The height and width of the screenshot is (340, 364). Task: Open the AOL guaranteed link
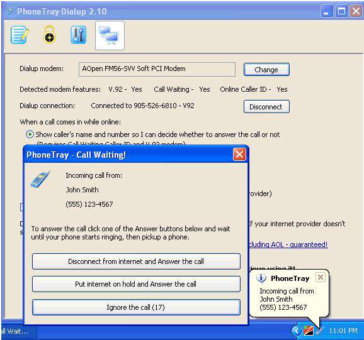click(288, 244)
